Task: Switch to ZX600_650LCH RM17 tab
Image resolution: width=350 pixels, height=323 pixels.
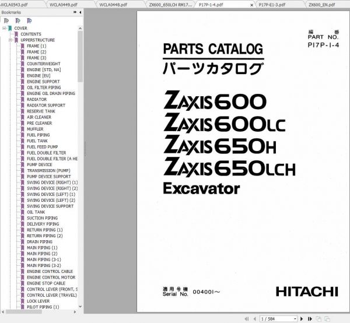Action: pyautogui.click(x=170, y=5)
